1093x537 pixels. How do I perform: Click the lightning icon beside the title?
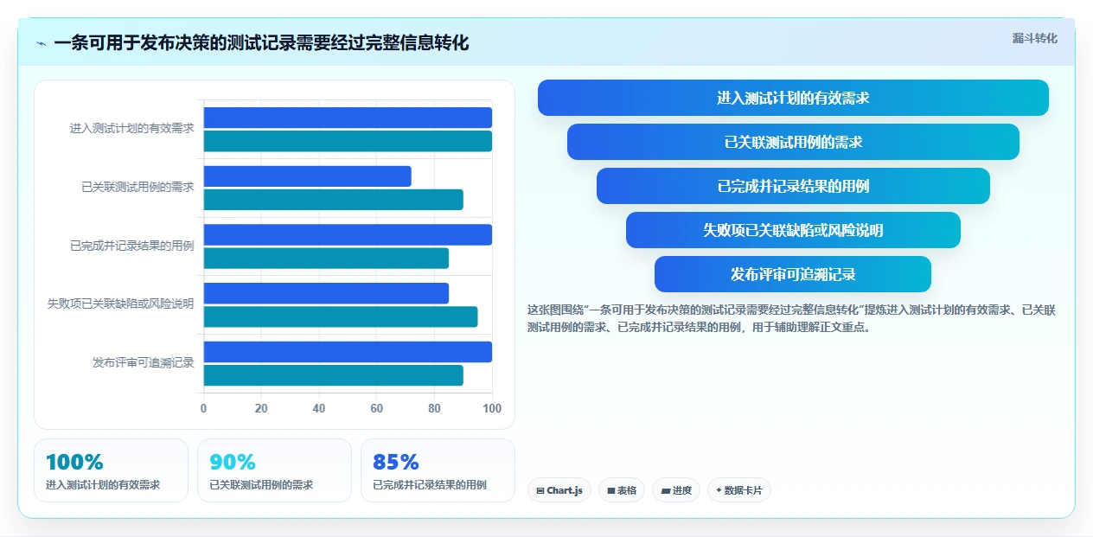(x=41, y=43)
